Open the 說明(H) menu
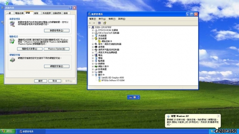Viewport: 239px width, 134px height. (x=122, y=19)
